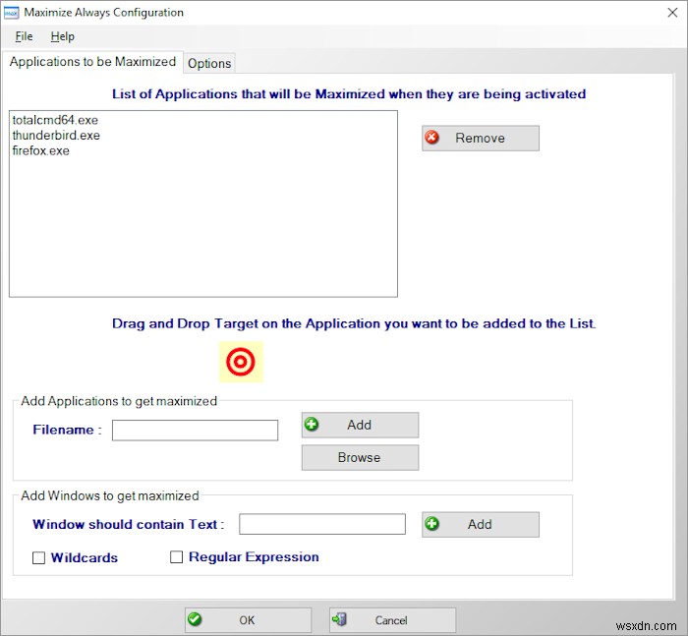Open the Help menu
Image resolution: width=688 pixels, height=636 pixels.
pos(62,36)
